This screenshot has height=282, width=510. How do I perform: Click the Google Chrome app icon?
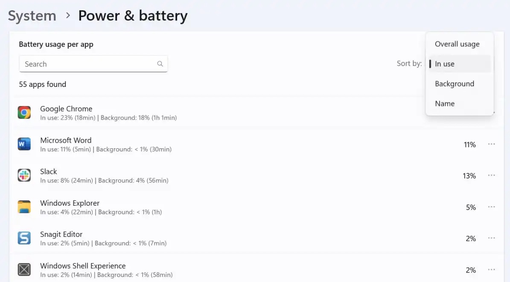[x=24, y=112]
